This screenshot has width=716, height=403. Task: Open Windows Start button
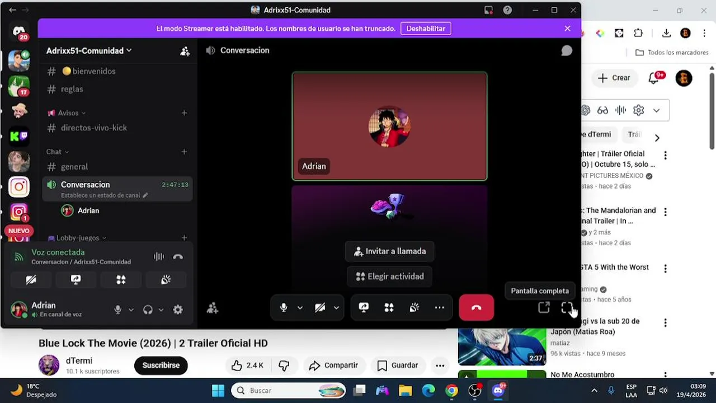click(218, 391)
